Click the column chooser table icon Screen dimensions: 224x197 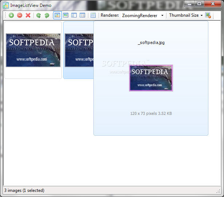click(x=93, y=15)
